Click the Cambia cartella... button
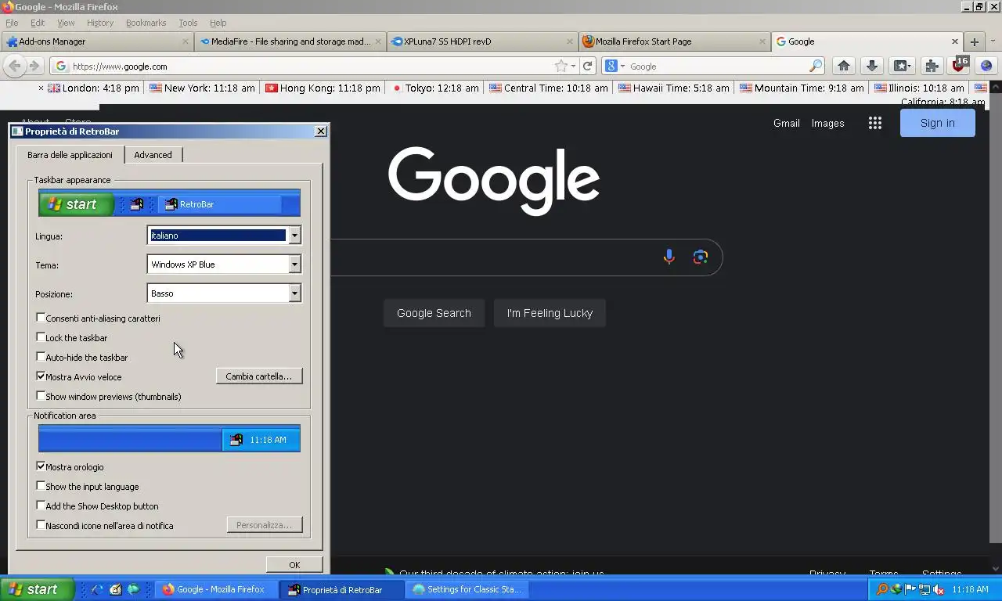The image size is (1002, 601). pos(259,376)
